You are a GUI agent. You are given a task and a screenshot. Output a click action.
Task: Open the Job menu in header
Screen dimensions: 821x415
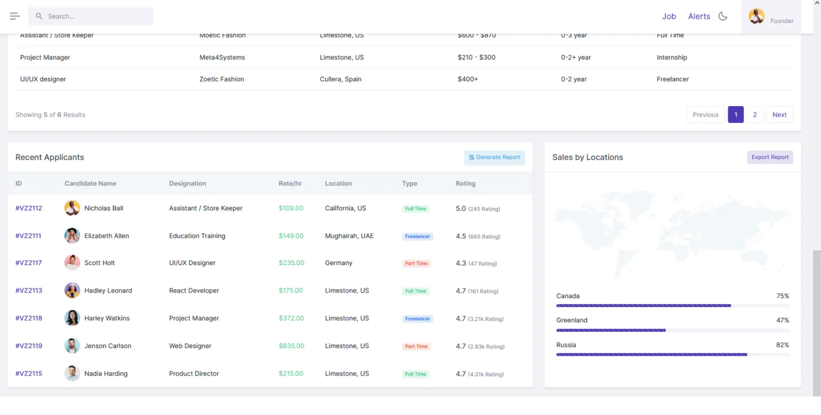click(x=669, y=16)
